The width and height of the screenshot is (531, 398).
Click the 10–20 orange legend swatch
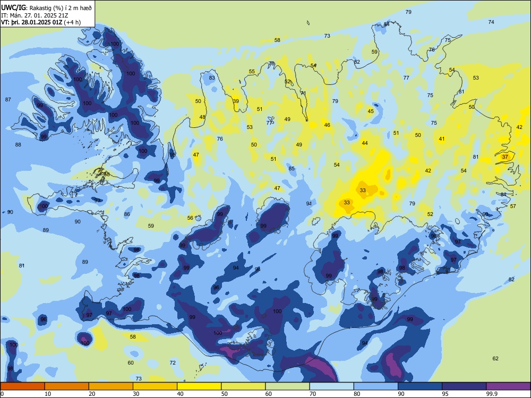(x=67, y=386)
